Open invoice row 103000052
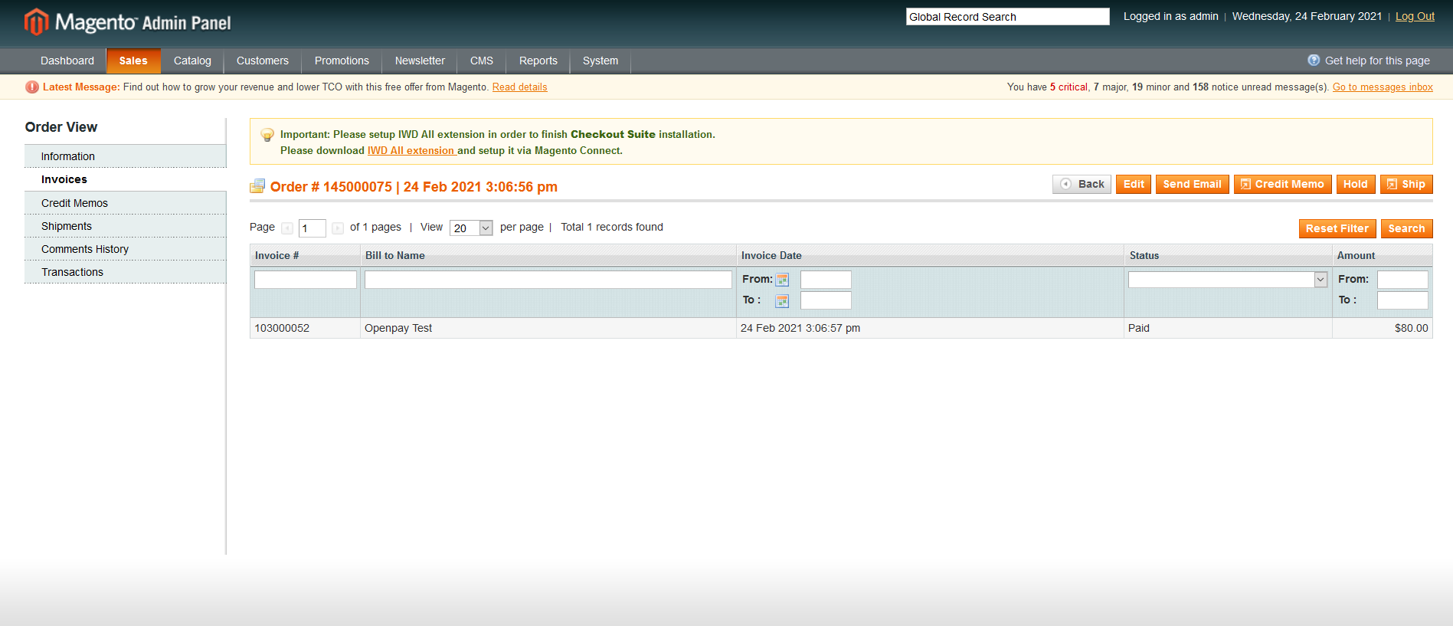Screen dimensions: 1453x626 tap(282, 328)
